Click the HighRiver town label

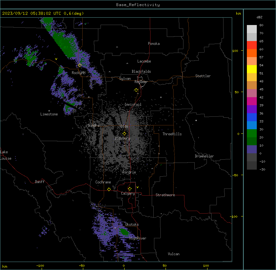pos(138,238)
